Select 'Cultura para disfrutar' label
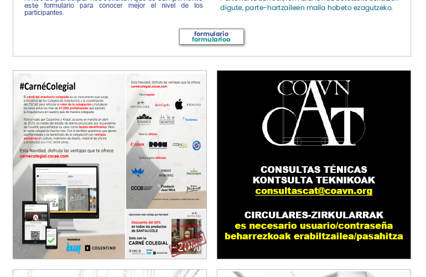 152,158
